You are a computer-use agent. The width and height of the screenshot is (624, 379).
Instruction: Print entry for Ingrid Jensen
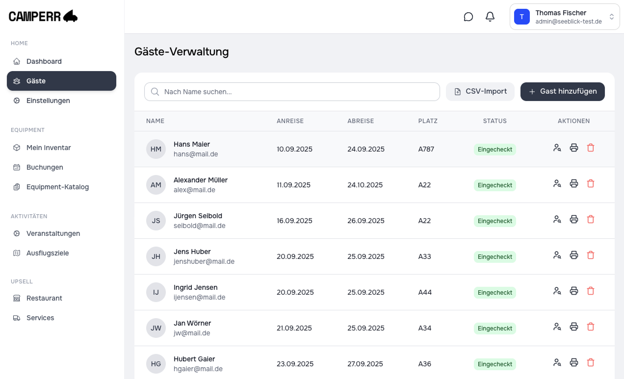pos(574,291)
